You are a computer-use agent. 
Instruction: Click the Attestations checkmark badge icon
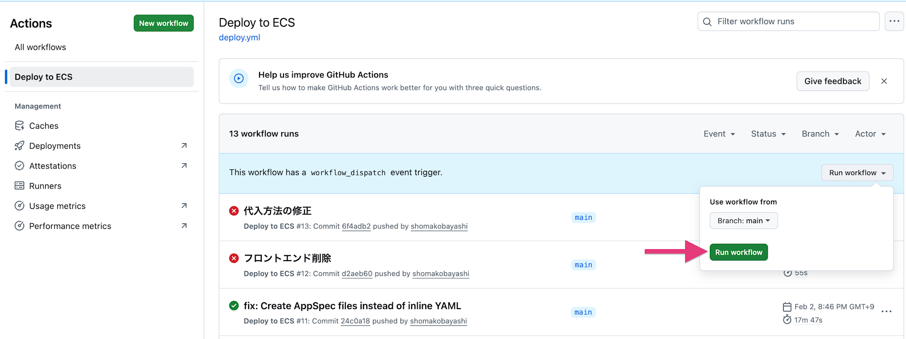coord(19,166)
